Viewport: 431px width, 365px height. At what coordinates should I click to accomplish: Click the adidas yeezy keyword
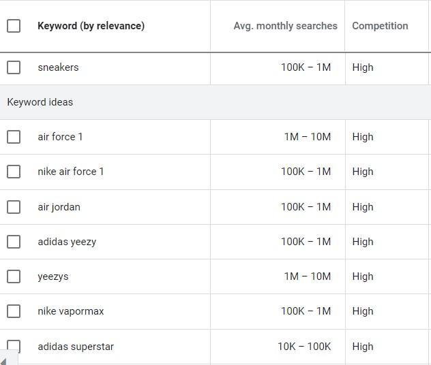[67, 242]
